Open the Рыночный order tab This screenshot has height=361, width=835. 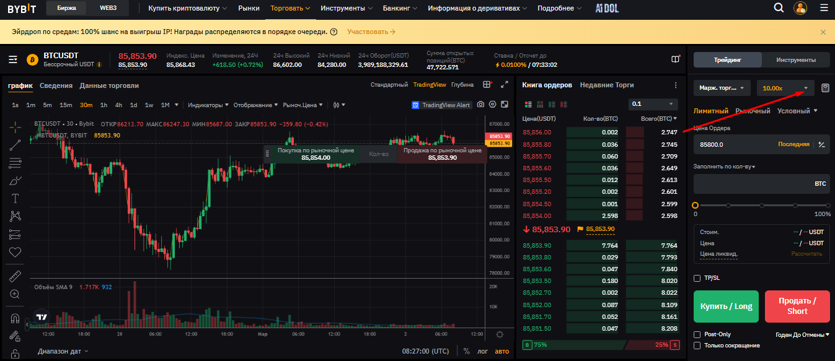coord(753,111)
